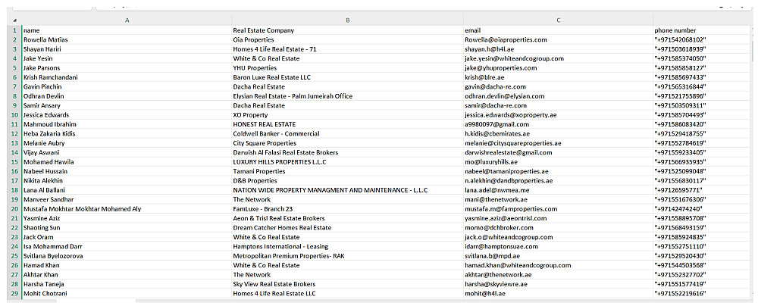Click company cell 'Oia Properties'
Image resolution: width=758 pixels, height=306 pixels.
pyautogui.click(x=347, y=39)
